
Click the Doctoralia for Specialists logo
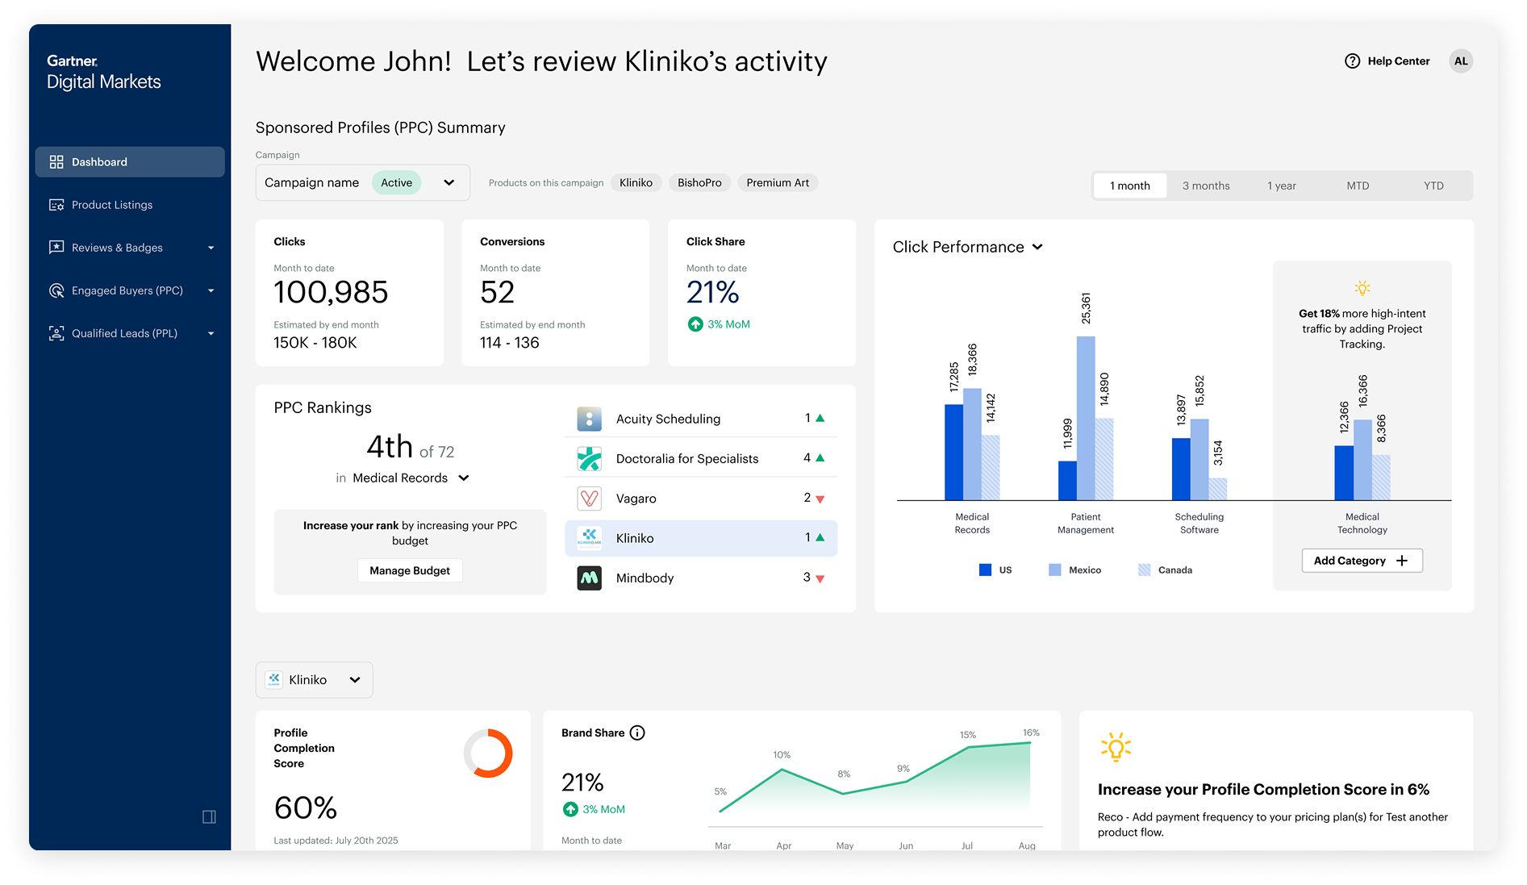coord(590,458)
